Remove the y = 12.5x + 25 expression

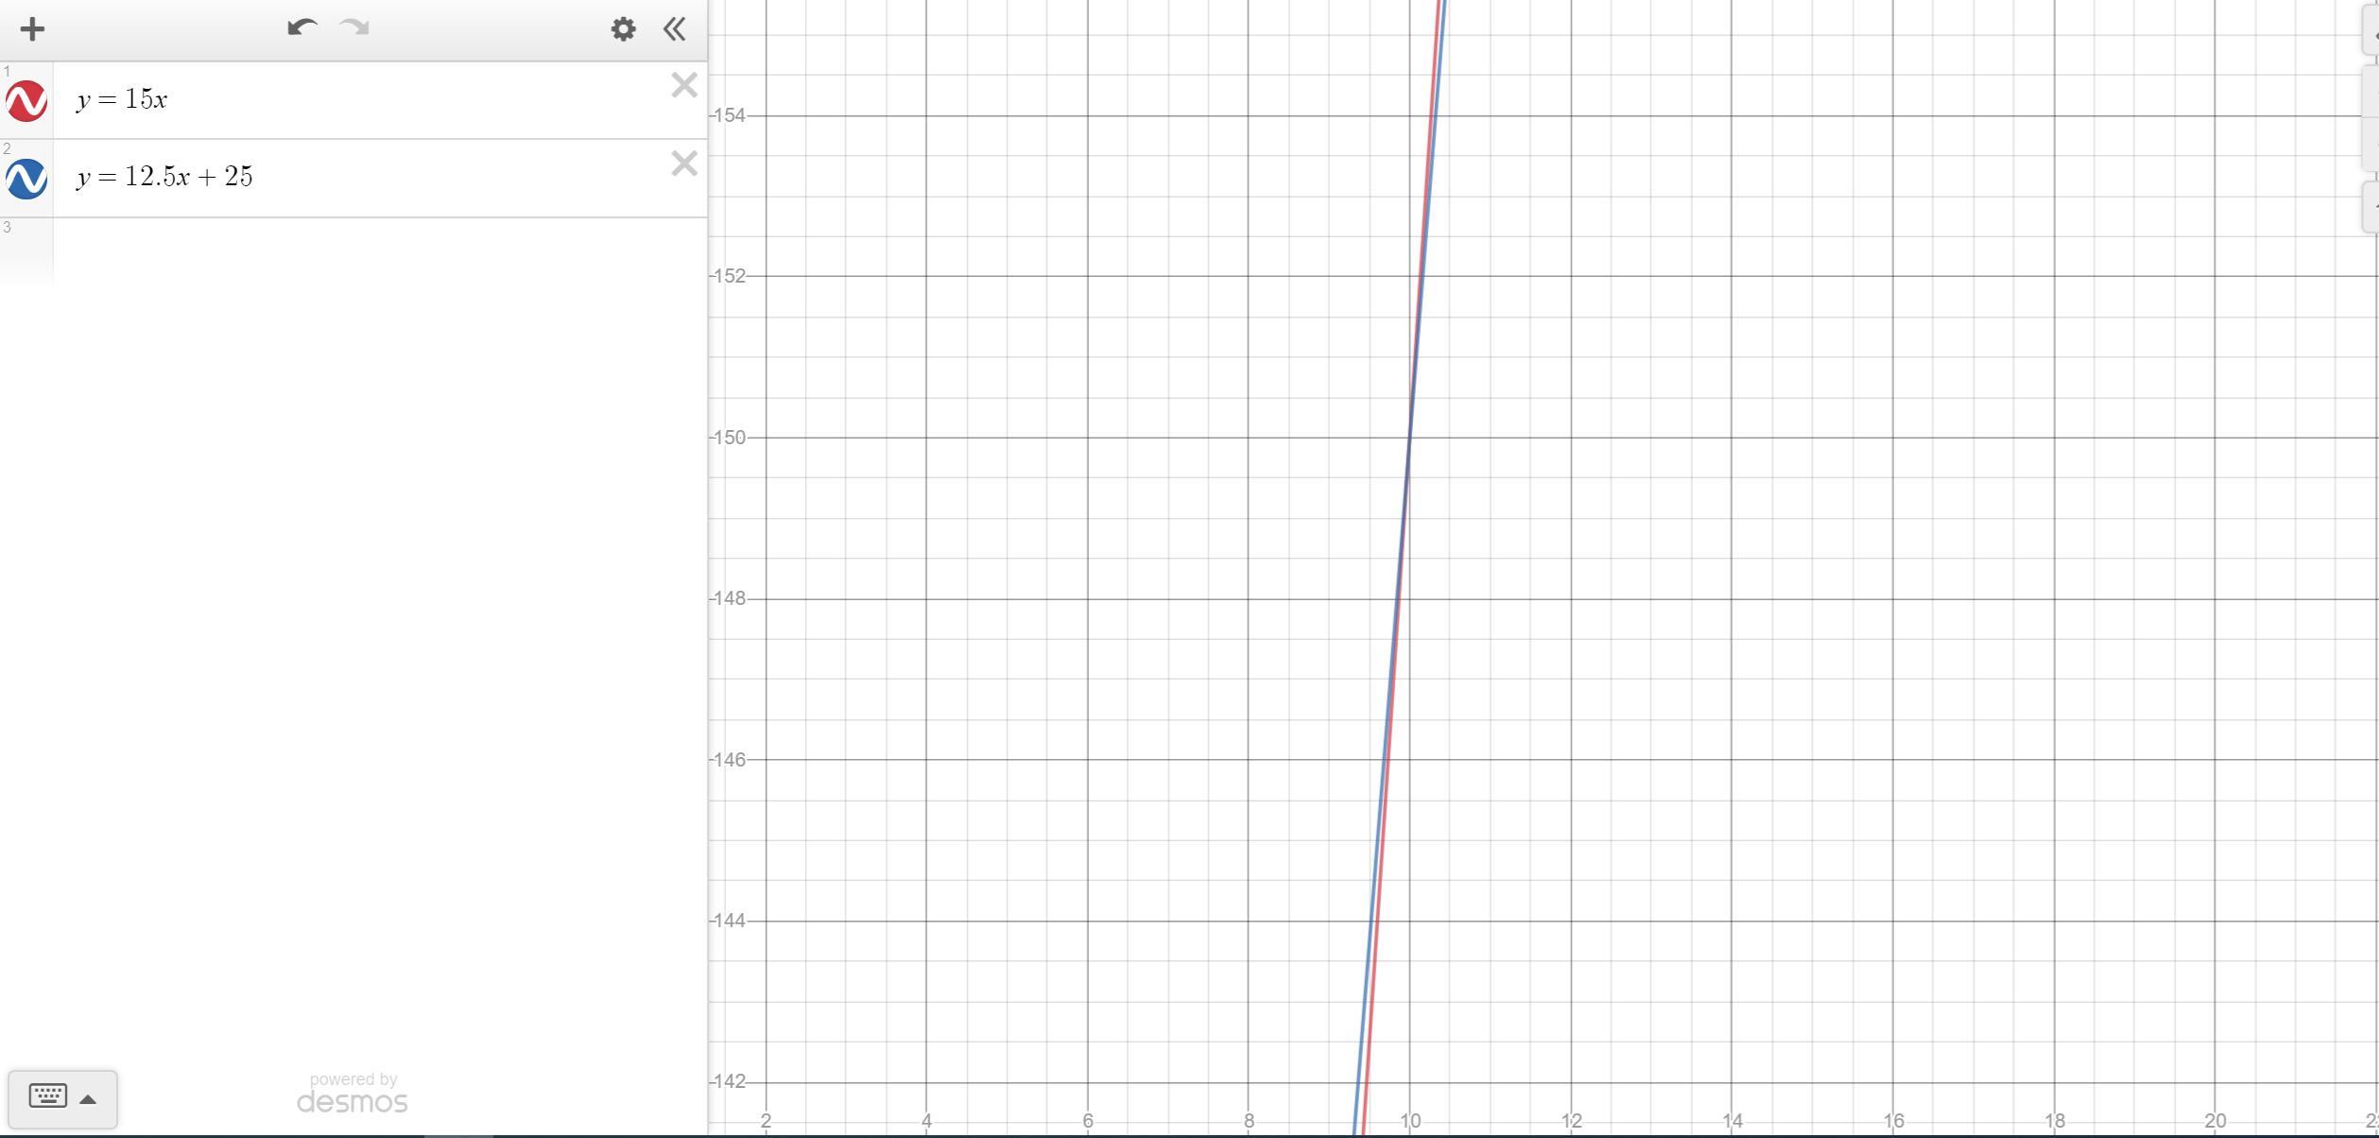click(x=683, y=164)
